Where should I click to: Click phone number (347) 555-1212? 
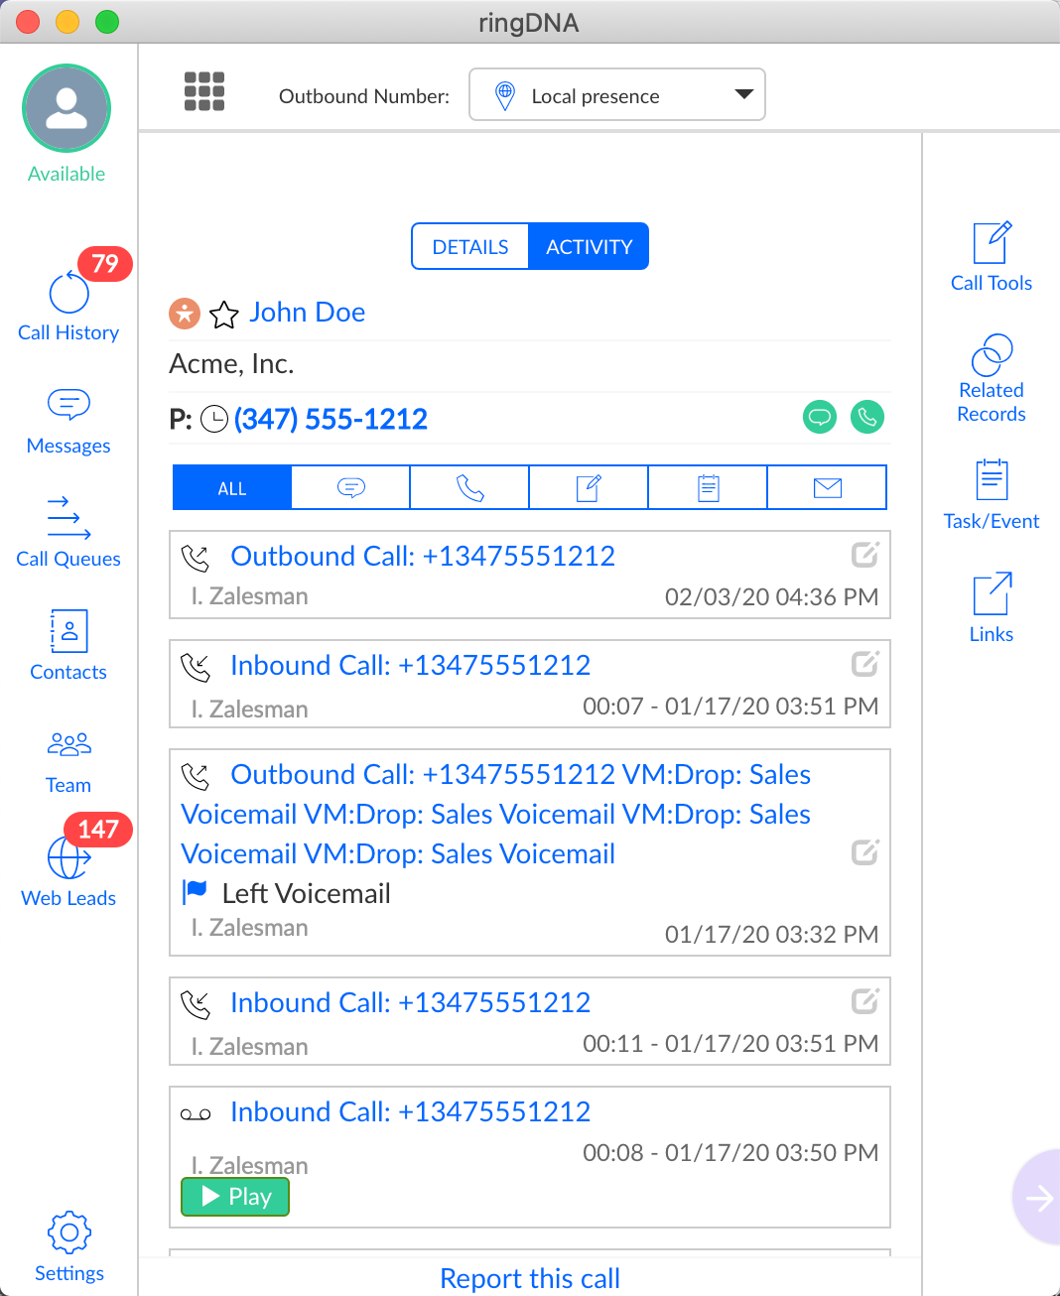[331, 419]
